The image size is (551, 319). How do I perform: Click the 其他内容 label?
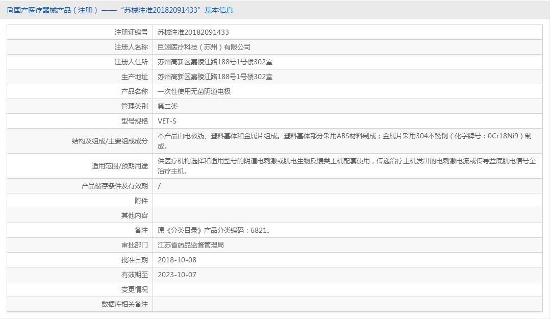[x=135, y=215]
